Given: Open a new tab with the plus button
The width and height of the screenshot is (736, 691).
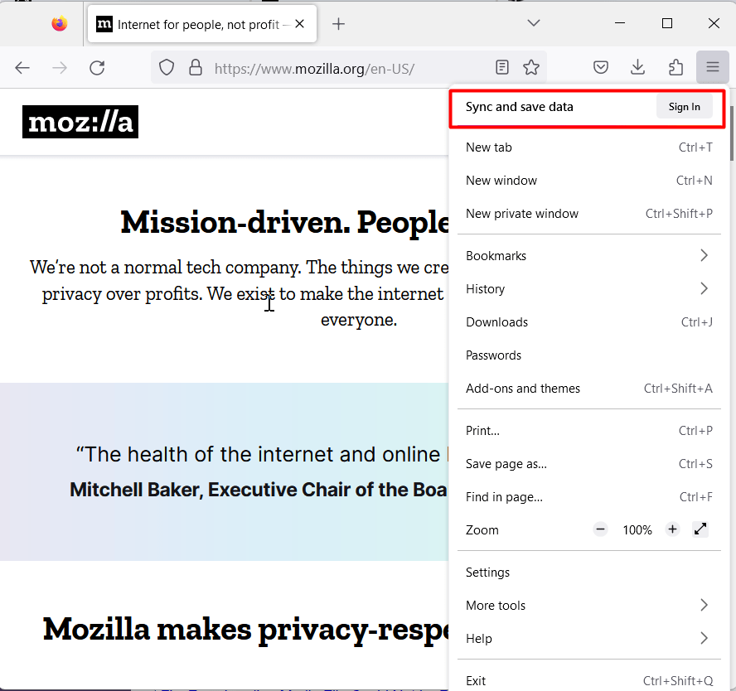Looking at the screenshot, I should pos(338,23).
